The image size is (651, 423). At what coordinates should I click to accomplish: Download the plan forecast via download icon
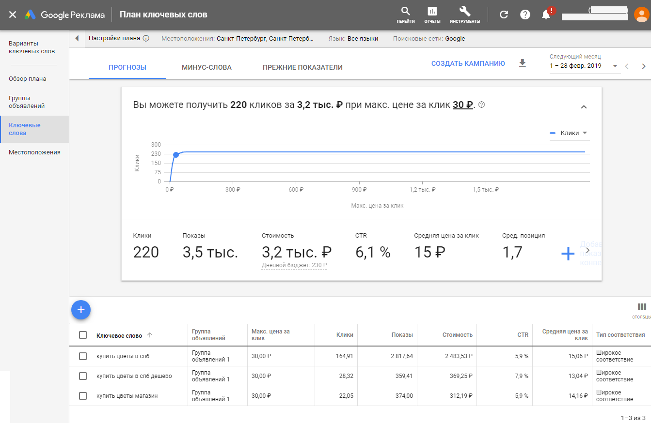click(522, 63)
